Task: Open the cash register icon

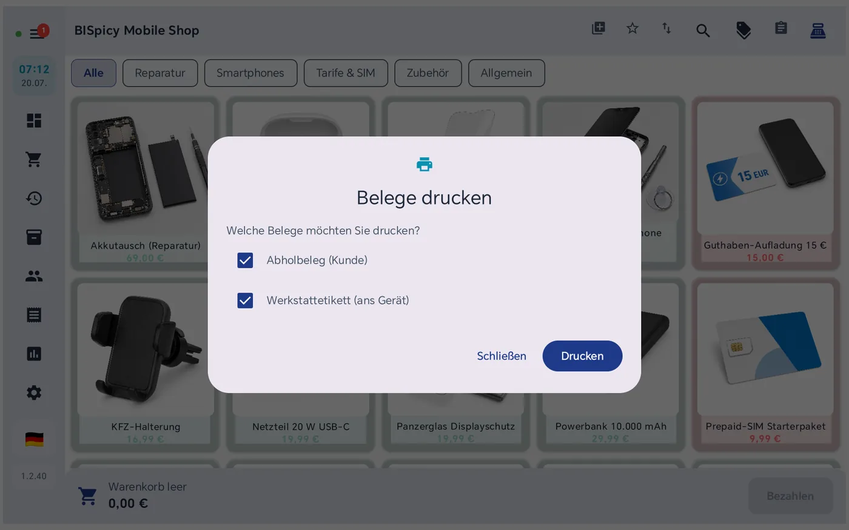Action: 818,30
